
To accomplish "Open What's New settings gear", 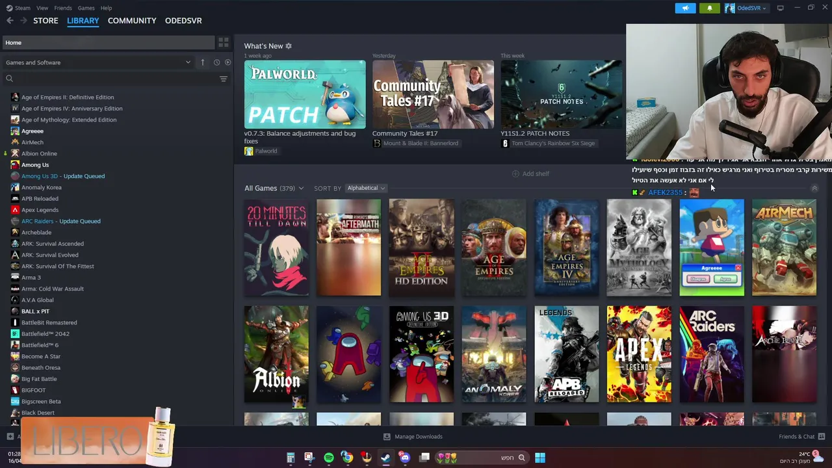I will pyautogui.click(x=289, y=46).
